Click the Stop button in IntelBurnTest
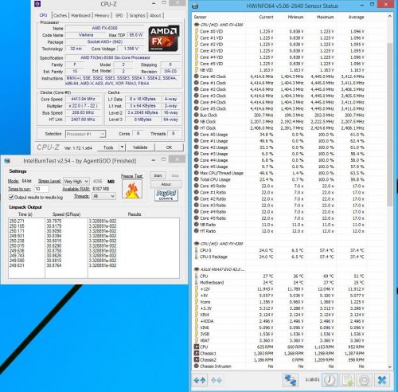Image resolution: width=398 pixels, height=392 pixels. tap(175, 175)
